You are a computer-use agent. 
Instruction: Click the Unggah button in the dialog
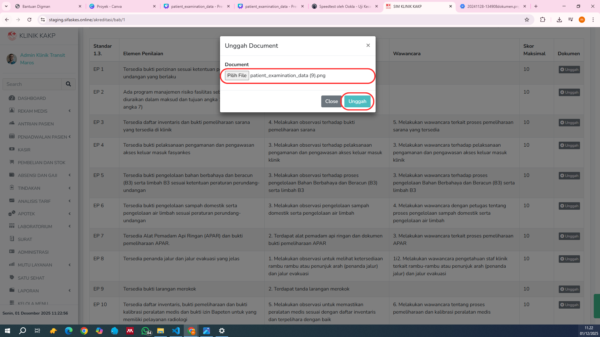coord(357,101)
